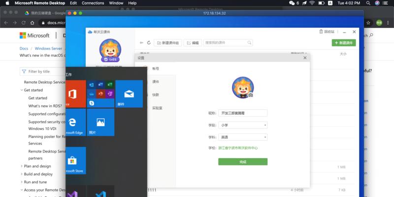Expand the Run and tune tree node
394x197 pixels.
(x=22, y=182)
